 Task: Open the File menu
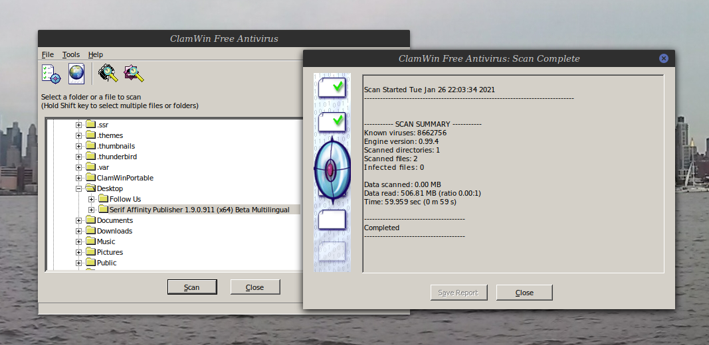47,54
